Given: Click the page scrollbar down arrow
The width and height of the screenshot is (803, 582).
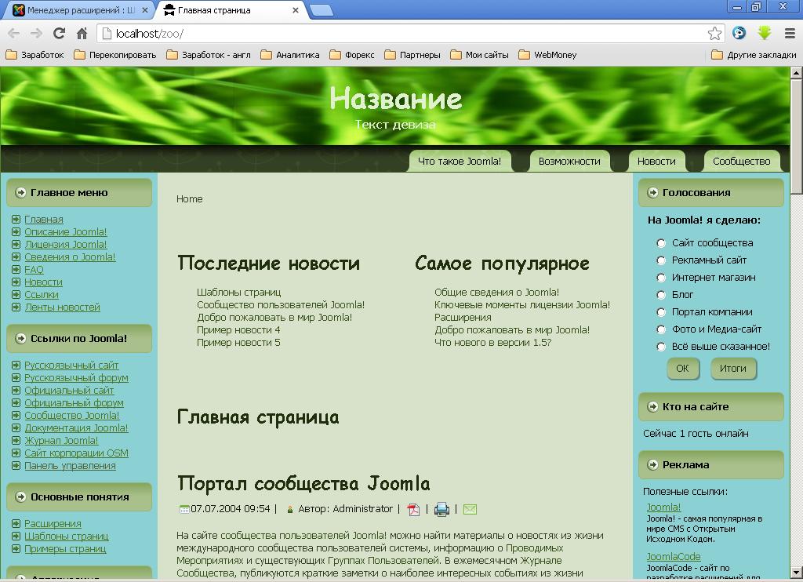Looking at the screenshot, I should (x=797, y=573).
